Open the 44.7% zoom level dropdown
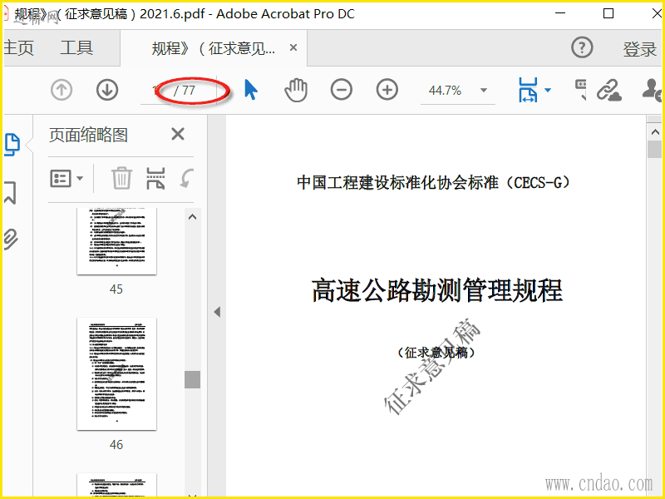Image resolution: width=665 pixels, height=499 pixels. pos(484,91)
